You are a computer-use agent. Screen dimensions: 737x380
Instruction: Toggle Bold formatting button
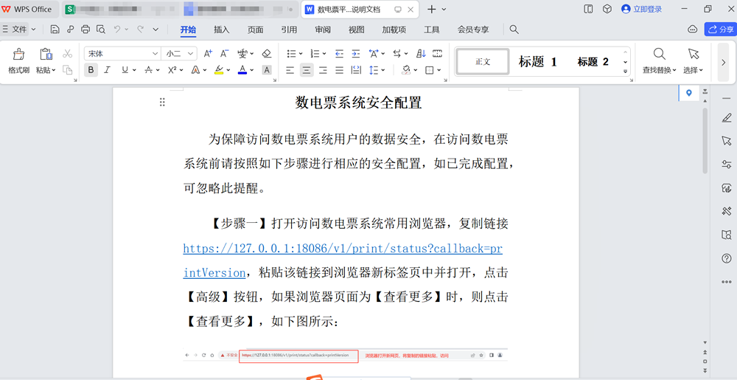click(91, 70)
